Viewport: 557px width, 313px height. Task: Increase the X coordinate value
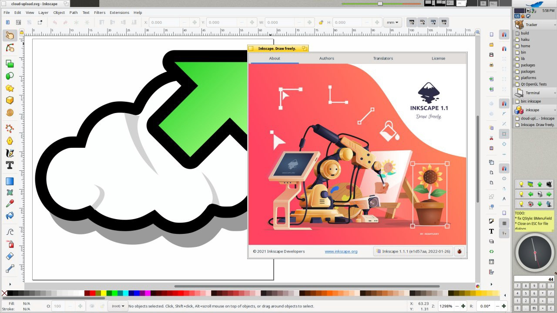[x=195, y=22]
